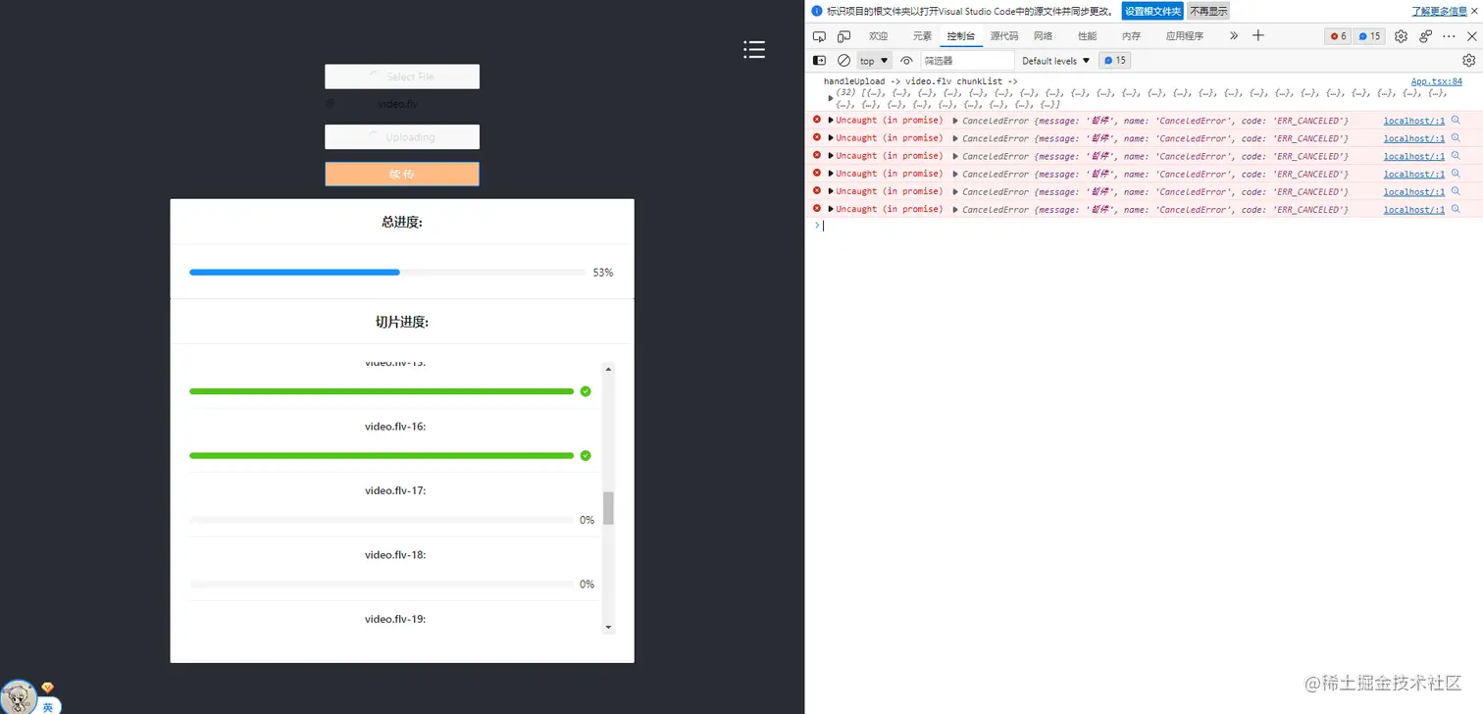Click the video.flv-16 green progress bar
Image resolution: width=1483 pixels, height=714 pixels.
coord(382,455)
